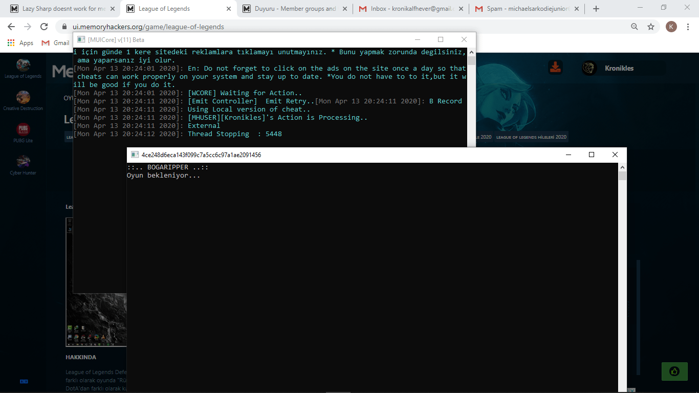Close the Lazy Sharp tab

point(114,9)
